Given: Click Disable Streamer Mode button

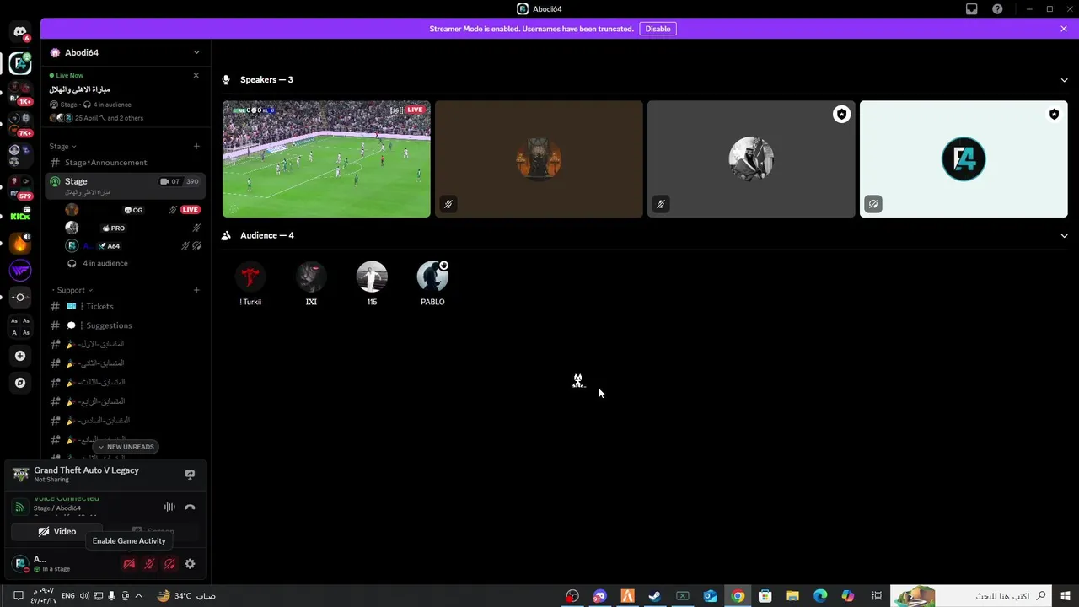Looking at the screenshot, I should click(x=658, y=29).
